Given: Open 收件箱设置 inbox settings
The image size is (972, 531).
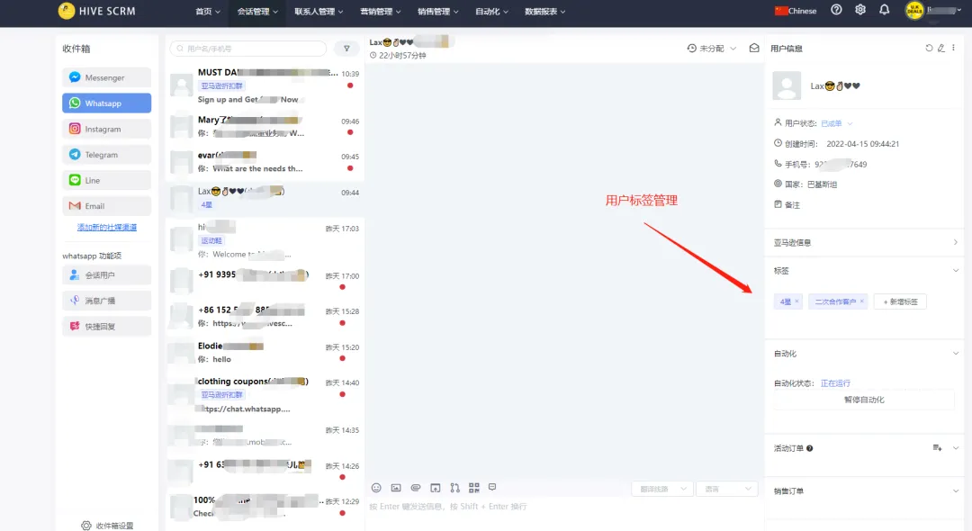Looking at the screenshot, I should (x=107, y=526).
